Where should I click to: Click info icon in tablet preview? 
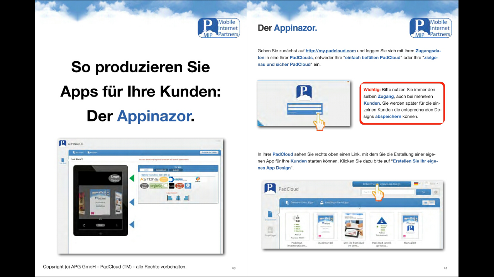click(x=117, y=225)
